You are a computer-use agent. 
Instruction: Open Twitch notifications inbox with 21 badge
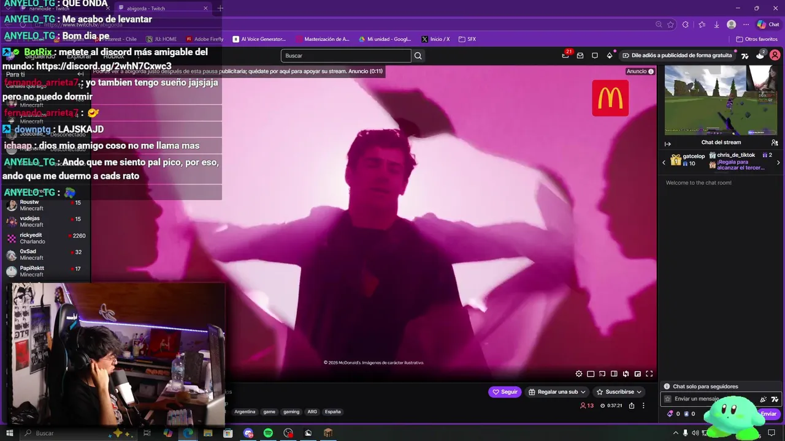point(565,55)
